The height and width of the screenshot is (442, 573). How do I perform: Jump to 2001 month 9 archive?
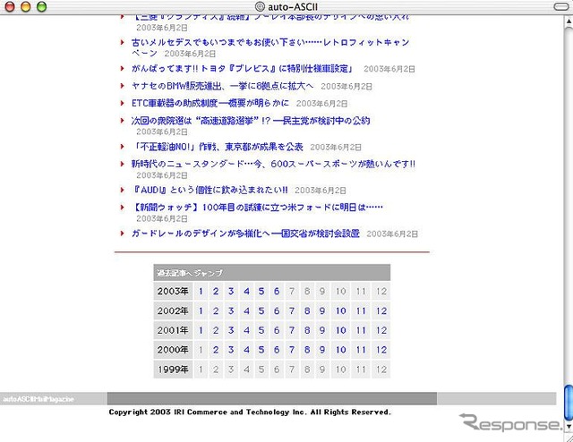click(322, 330)
